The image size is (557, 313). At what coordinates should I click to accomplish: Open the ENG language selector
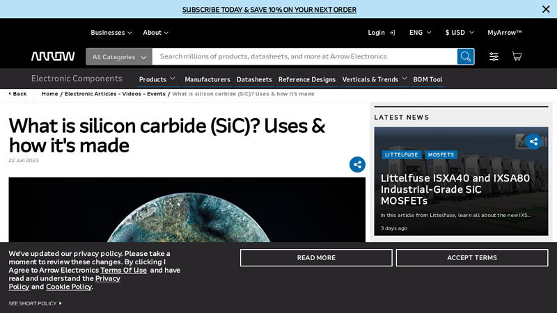pyautogui.click(x=421, y=32)
